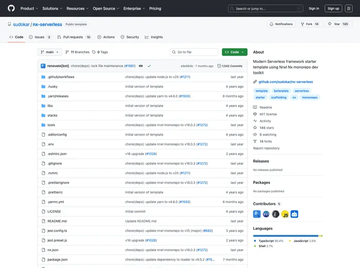Screen dimensions: 360x268
Task: View the 11 Branches link
Action: (77, 52)
